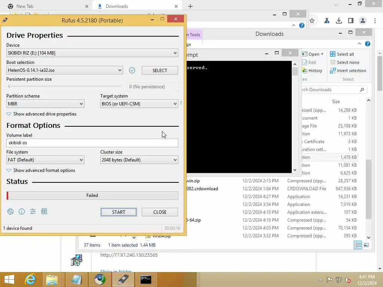Open the Target system dropdown

coord(139,104)
